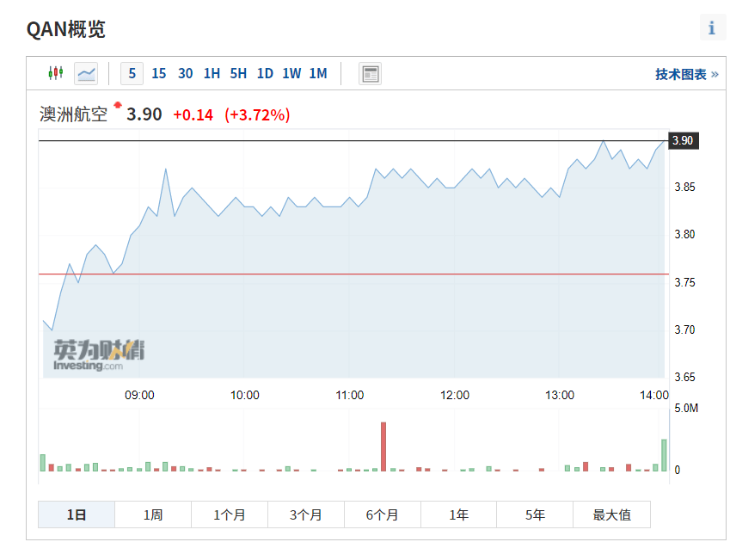Select the 1周 range tab
The height and width of the screenshot is (542, 730).
click(x=153, y=514)
